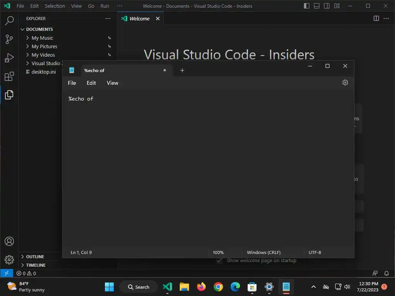Screen dimensions: 395x296
Task: Open Notepad Edit menu
Action: tap(91, 83)
